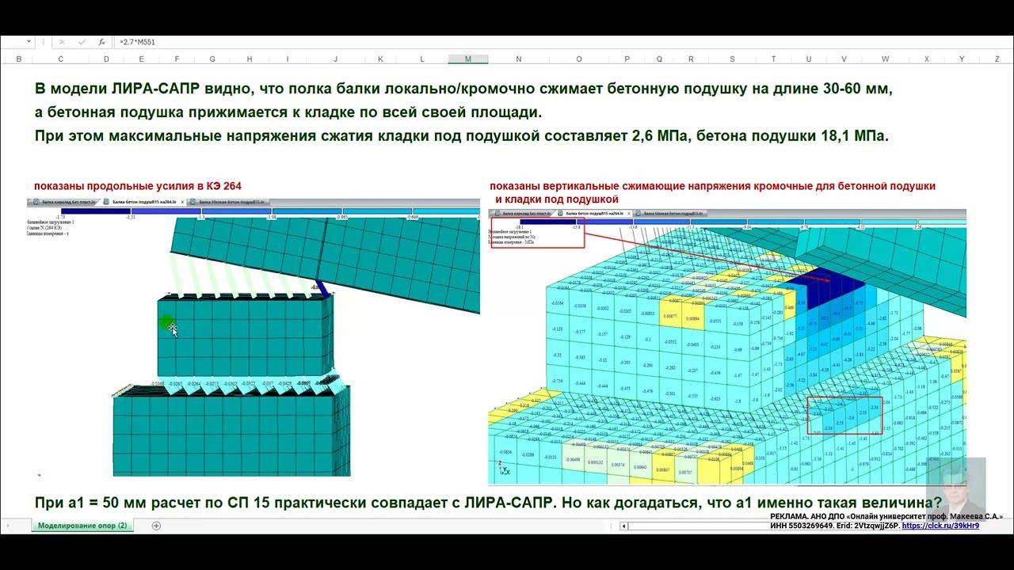1014x570 pixels.
Task: Click text "а бетонная подушка прижимается к кладке"
Action: [288, 112]
